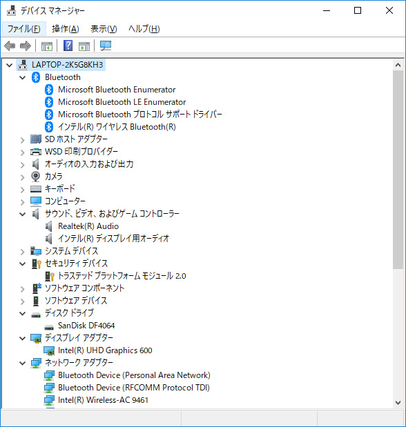Click the Intel(R) UHD Graphics 600 display icon
The height and width of the screenshot is (427, 406).
49,350
